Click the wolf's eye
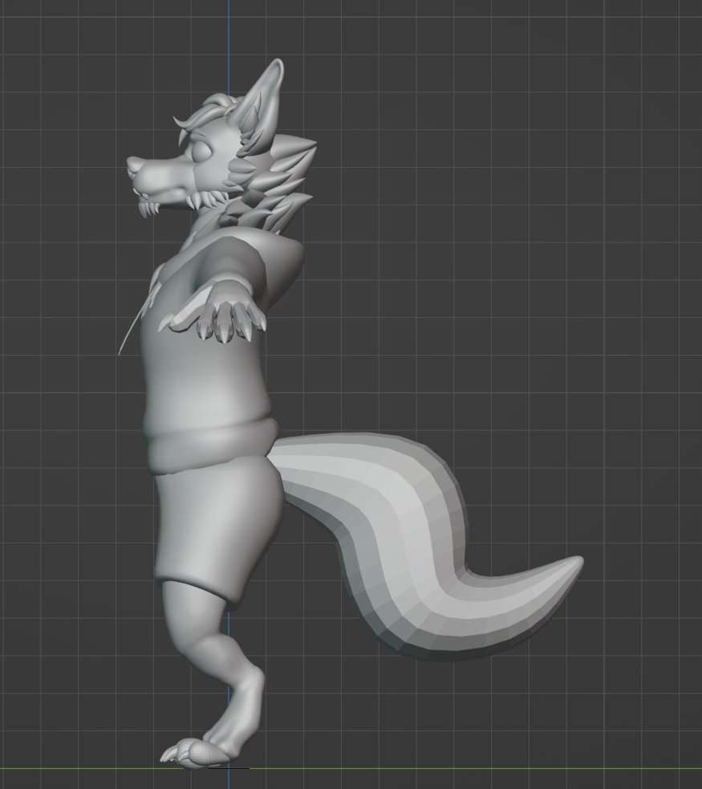This screenshot has width=702, height=789. click(201, 148)
